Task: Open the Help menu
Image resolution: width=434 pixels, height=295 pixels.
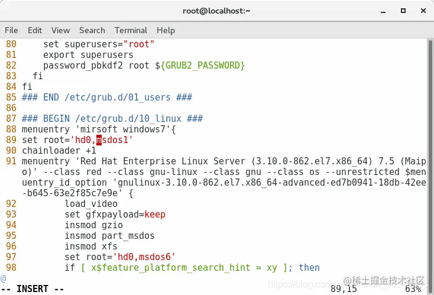Action: point(166,30)
